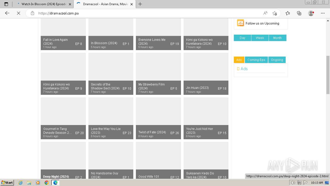The width and height of the screenshot is (330, 186).
Task: Open Read Aloud in the address bar
Action: tap(265, 13)
